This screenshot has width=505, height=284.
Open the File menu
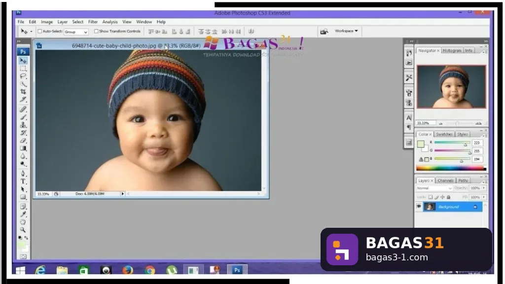[21, 22]
